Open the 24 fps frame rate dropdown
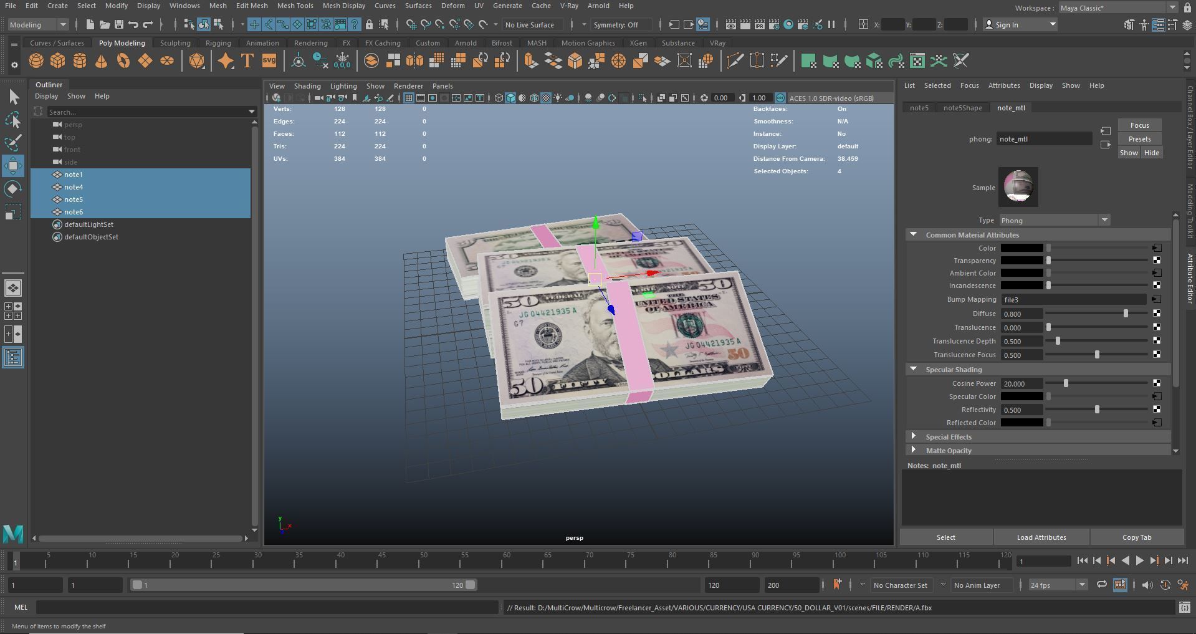Image resolution: width=1196 pixels, height=634 pixels. coord(1058,585)
